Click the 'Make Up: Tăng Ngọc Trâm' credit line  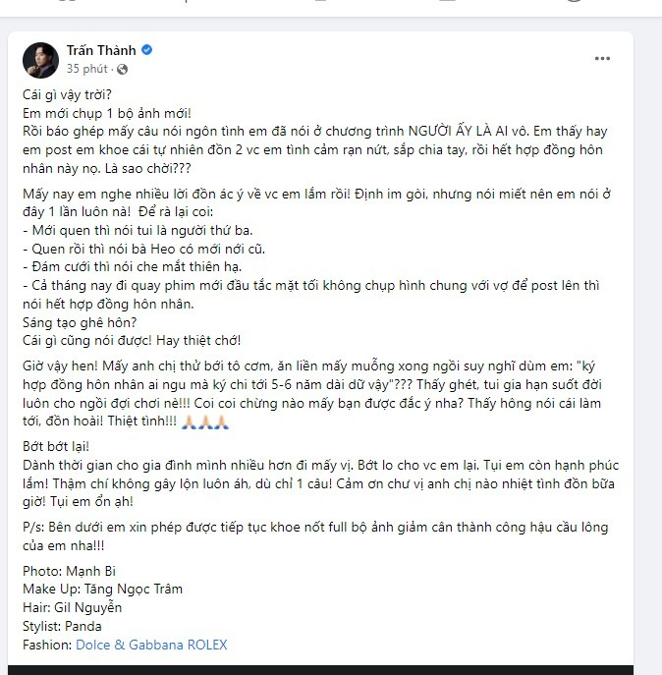pyautogui.click(x=102, y=589)
